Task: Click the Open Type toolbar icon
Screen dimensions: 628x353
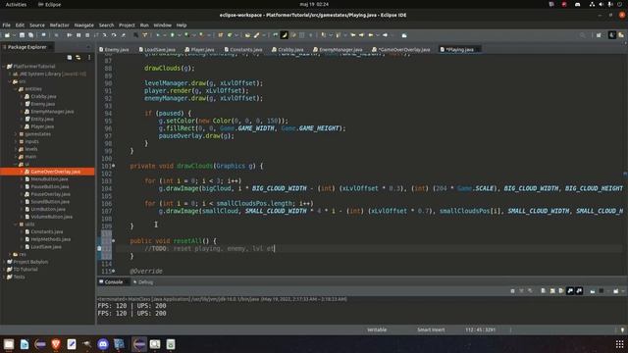Action: point(247,35)
